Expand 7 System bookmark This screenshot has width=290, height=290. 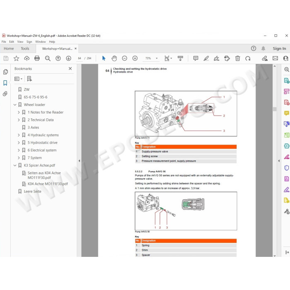tap(19, 158)
